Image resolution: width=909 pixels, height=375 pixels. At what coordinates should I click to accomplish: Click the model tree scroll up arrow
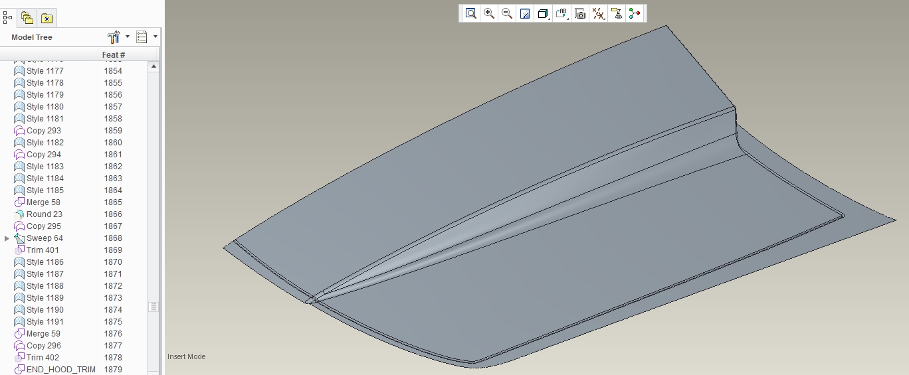[x=154, y=66]
